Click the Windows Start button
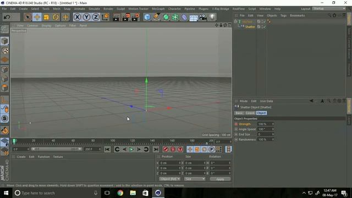 pyautogui.click(x=6, y=193)
